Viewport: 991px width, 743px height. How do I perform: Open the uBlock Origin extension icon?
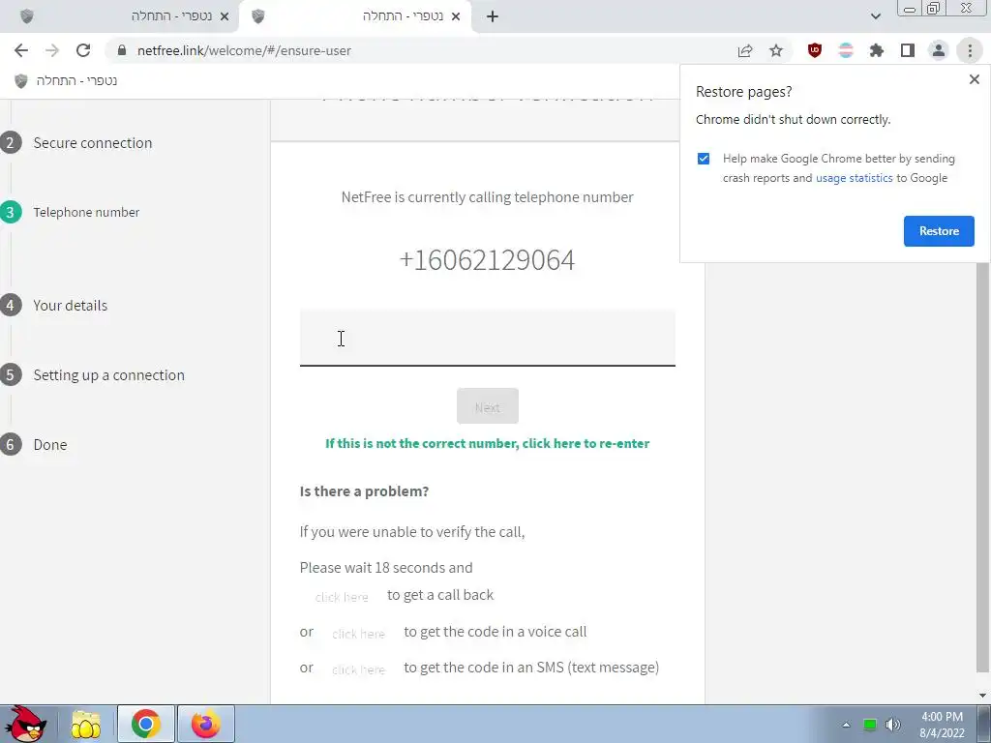coord(815,50)
